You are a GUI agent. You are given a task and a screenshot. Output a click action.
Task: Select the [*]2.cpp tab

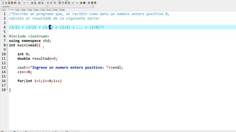(11, 10)
